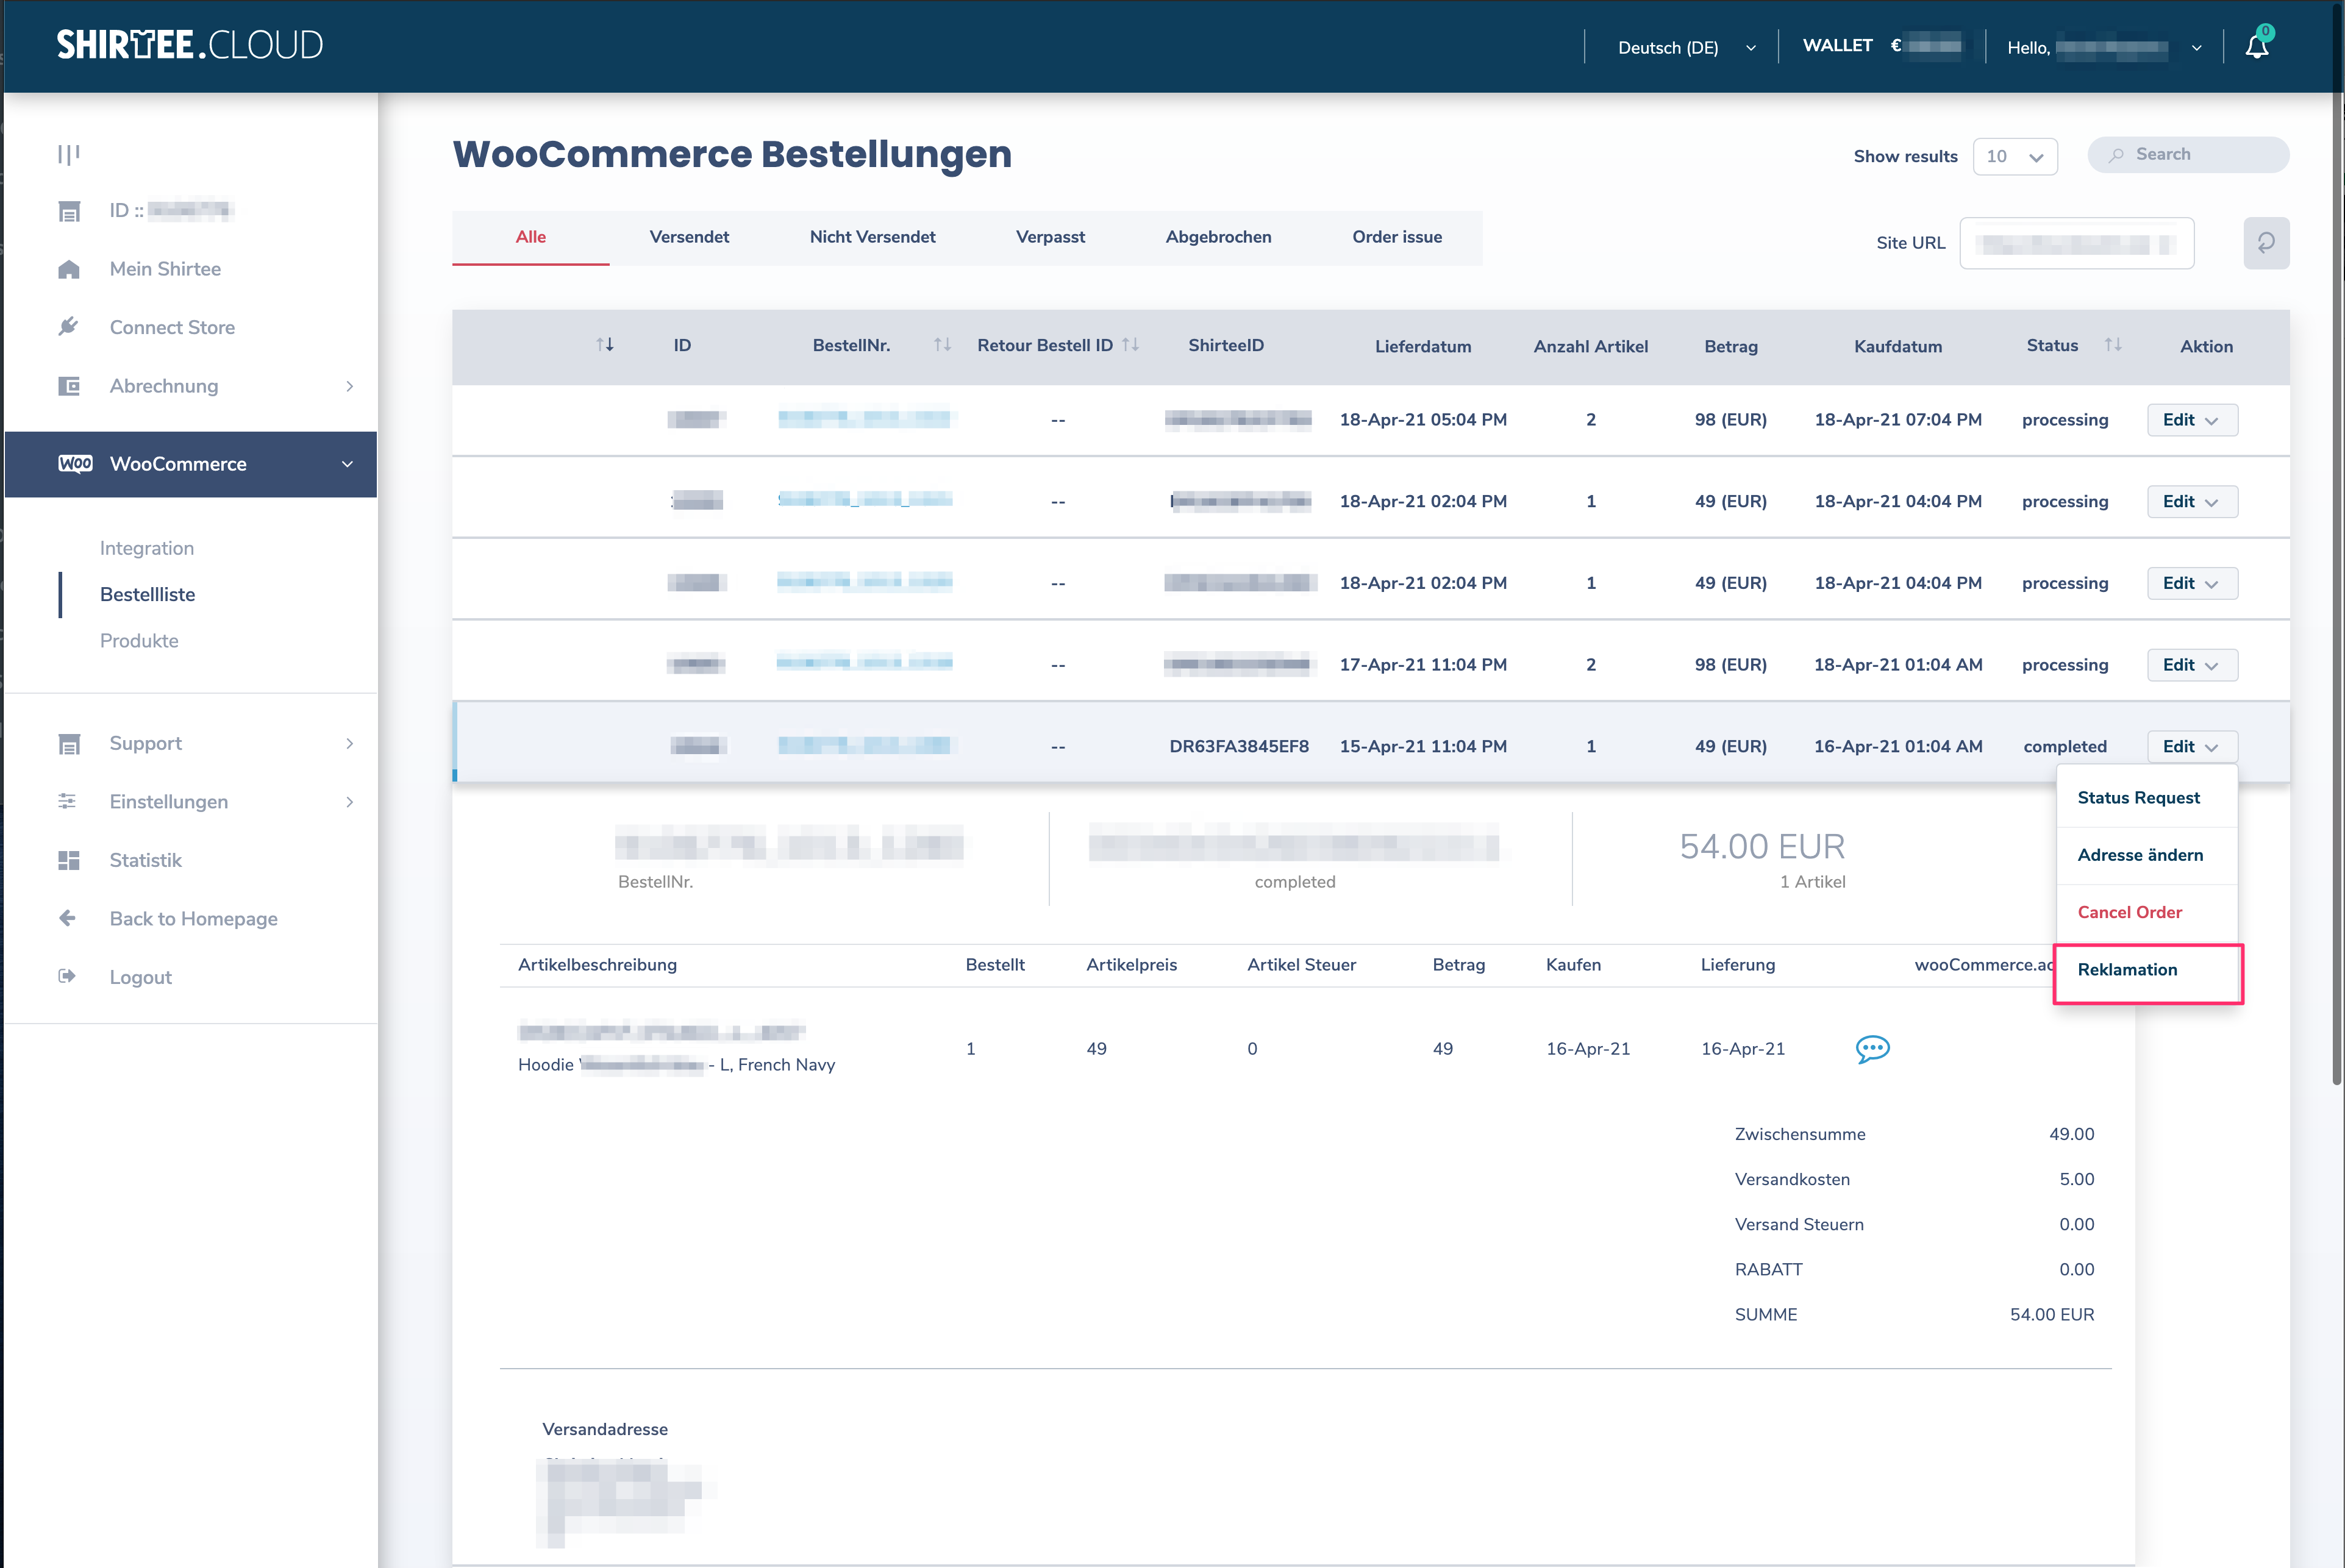Open the speech bubble comment icon
This screenshot has width=2345, height=1568.
(1872, 1049)
